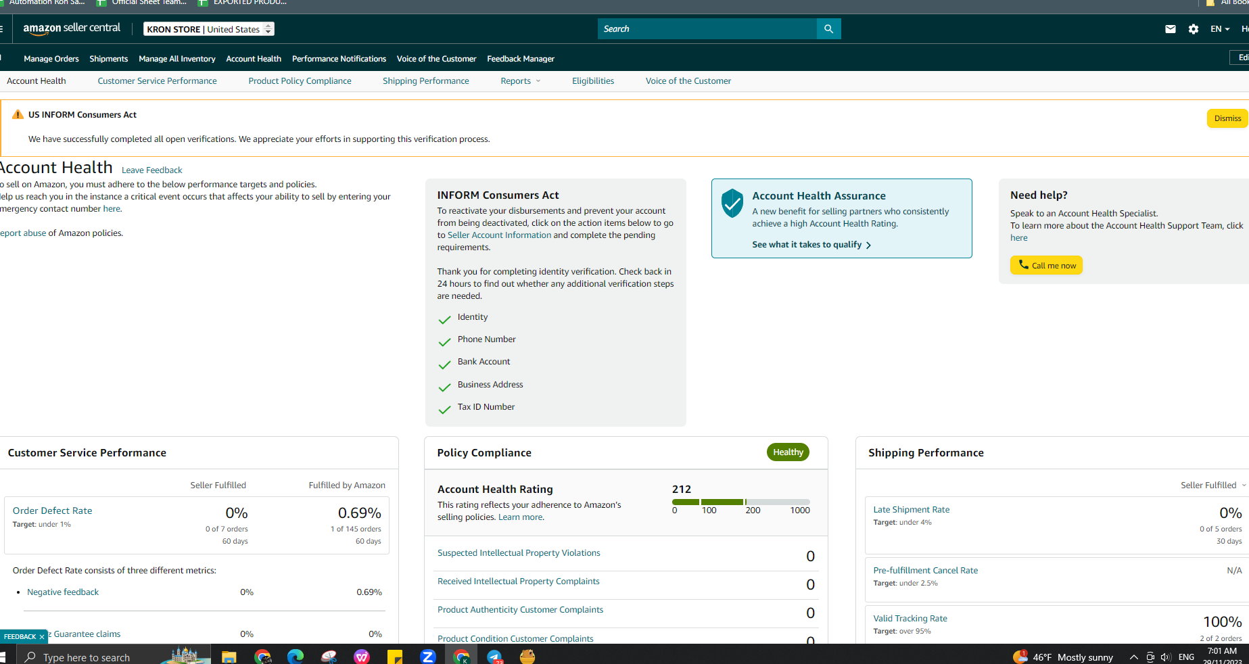Switch to Shipping Performance tab

pos(426,81)
